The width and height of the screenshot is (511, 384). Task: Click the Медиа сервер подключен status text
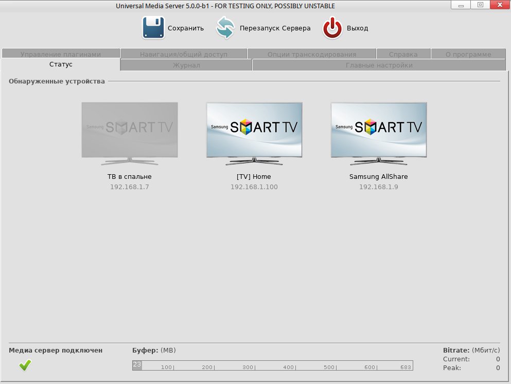coord(56,350)
